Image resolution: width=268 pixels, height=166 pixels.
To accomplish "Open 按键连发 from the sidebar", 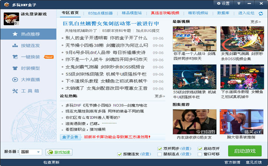I will tap(15, 45).
